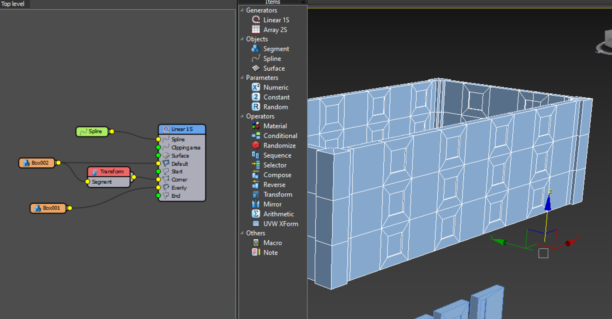
Task: Select the green Spline node
Action: click(92, 131)
